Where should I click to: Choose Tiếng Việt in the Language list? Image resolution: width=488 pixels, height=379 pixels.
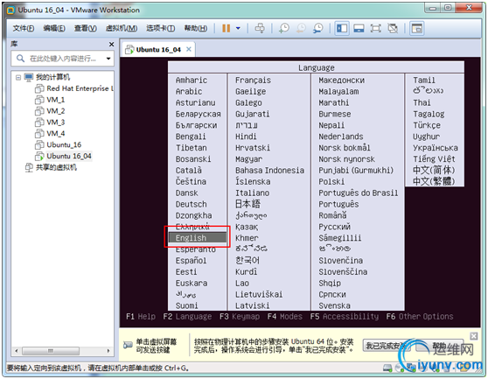coord(434,159)
